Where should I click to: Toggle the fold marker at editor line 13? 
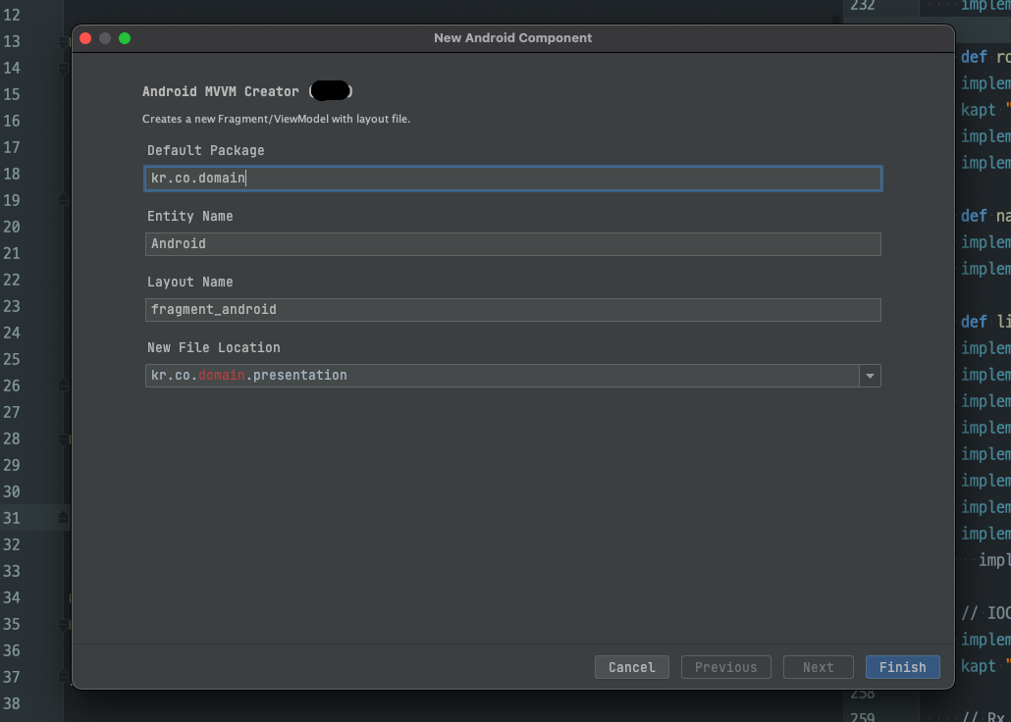tap(63, 42)
